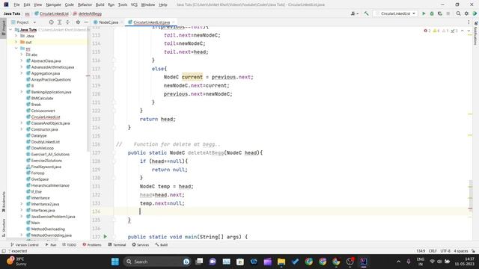
Task: Open the File menu
Action: pyautogui.click(x=16, y=4)
